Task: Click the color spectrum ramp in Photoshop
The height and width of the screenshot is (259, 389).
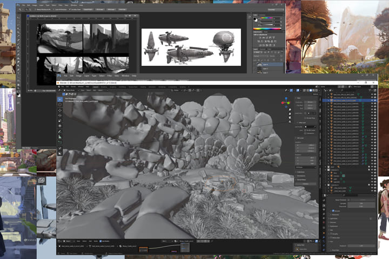Action: (267, 29)
